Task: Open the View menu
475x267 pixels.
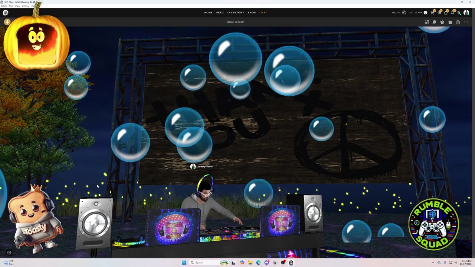Action: [x=17, y=6]
